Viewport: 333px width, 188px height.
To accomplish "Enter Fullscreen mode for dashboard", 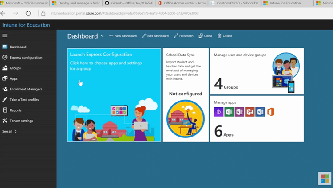I will [183, 36].
